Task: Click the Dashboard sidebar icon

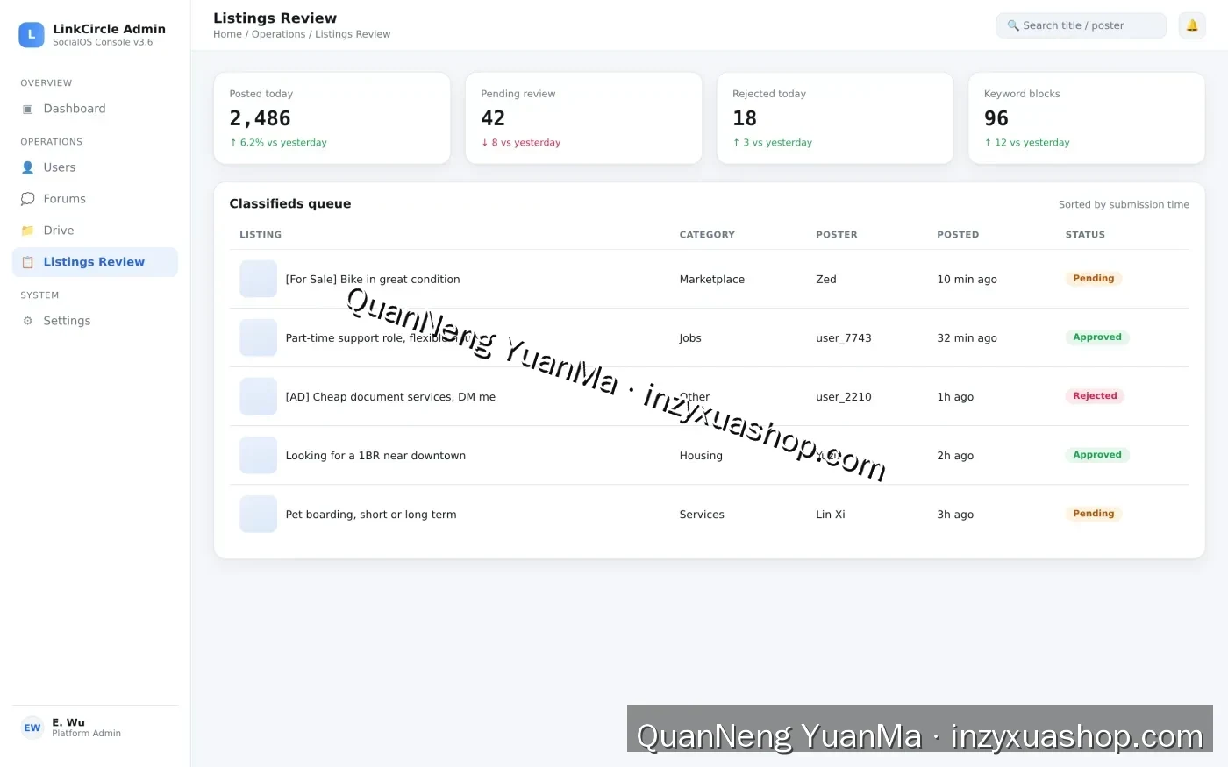Action: point(27,109)
